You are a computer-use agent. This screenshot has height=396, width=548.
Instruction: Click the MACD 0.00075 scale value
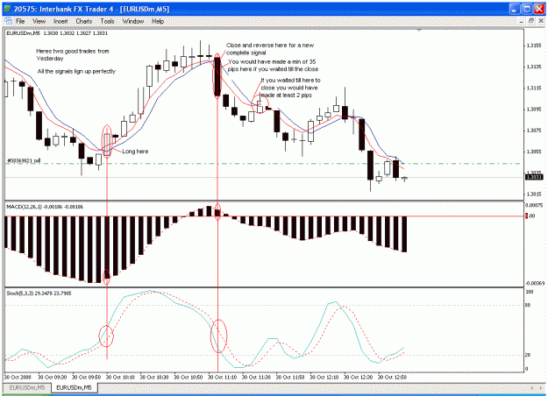point(535,205)
